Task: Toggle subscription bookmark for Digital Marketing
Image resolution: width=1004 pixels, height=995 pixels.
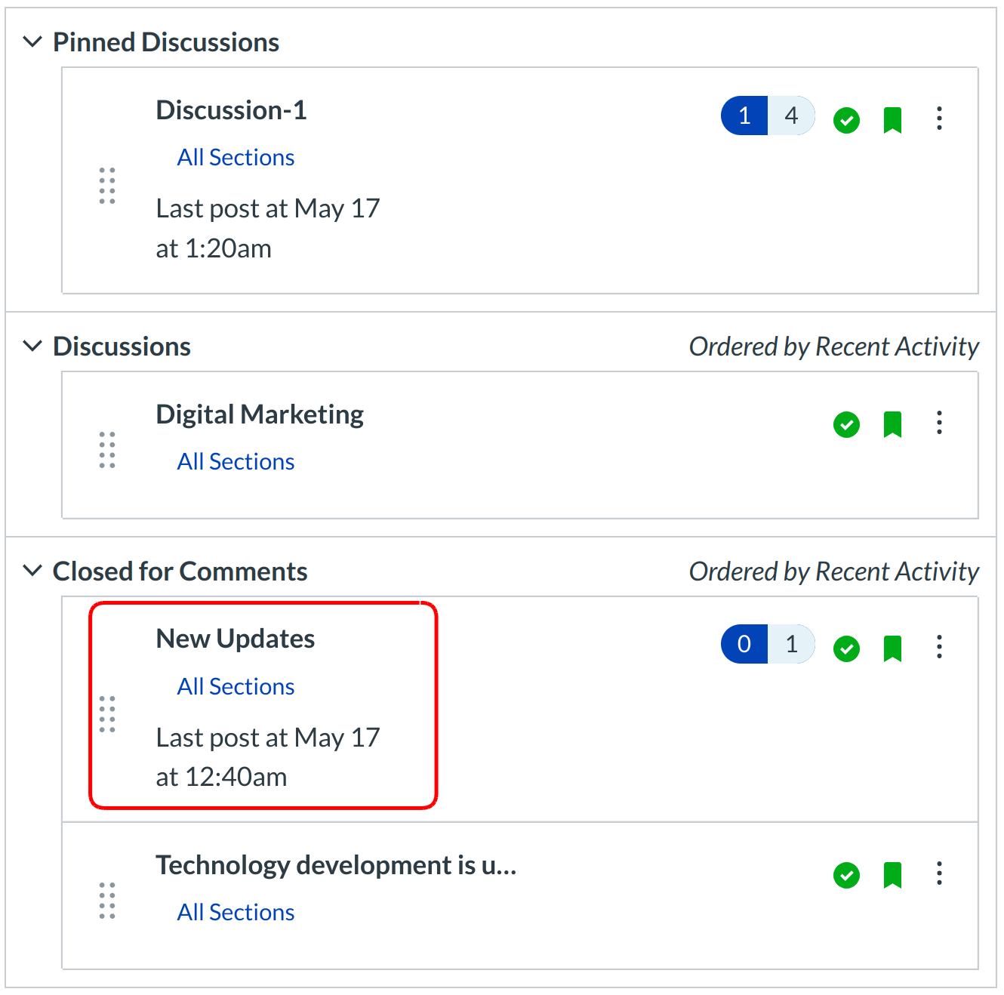Action: pos(892,424)
